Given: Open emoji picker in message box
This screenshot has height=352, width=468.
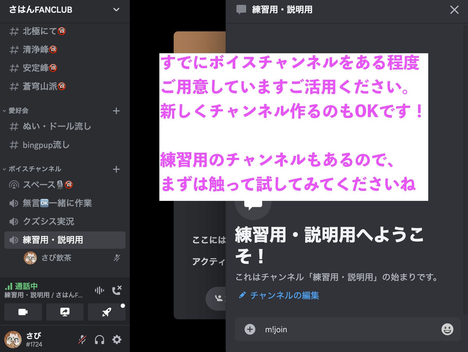Looking at the screenshot, I should point(447,329).
